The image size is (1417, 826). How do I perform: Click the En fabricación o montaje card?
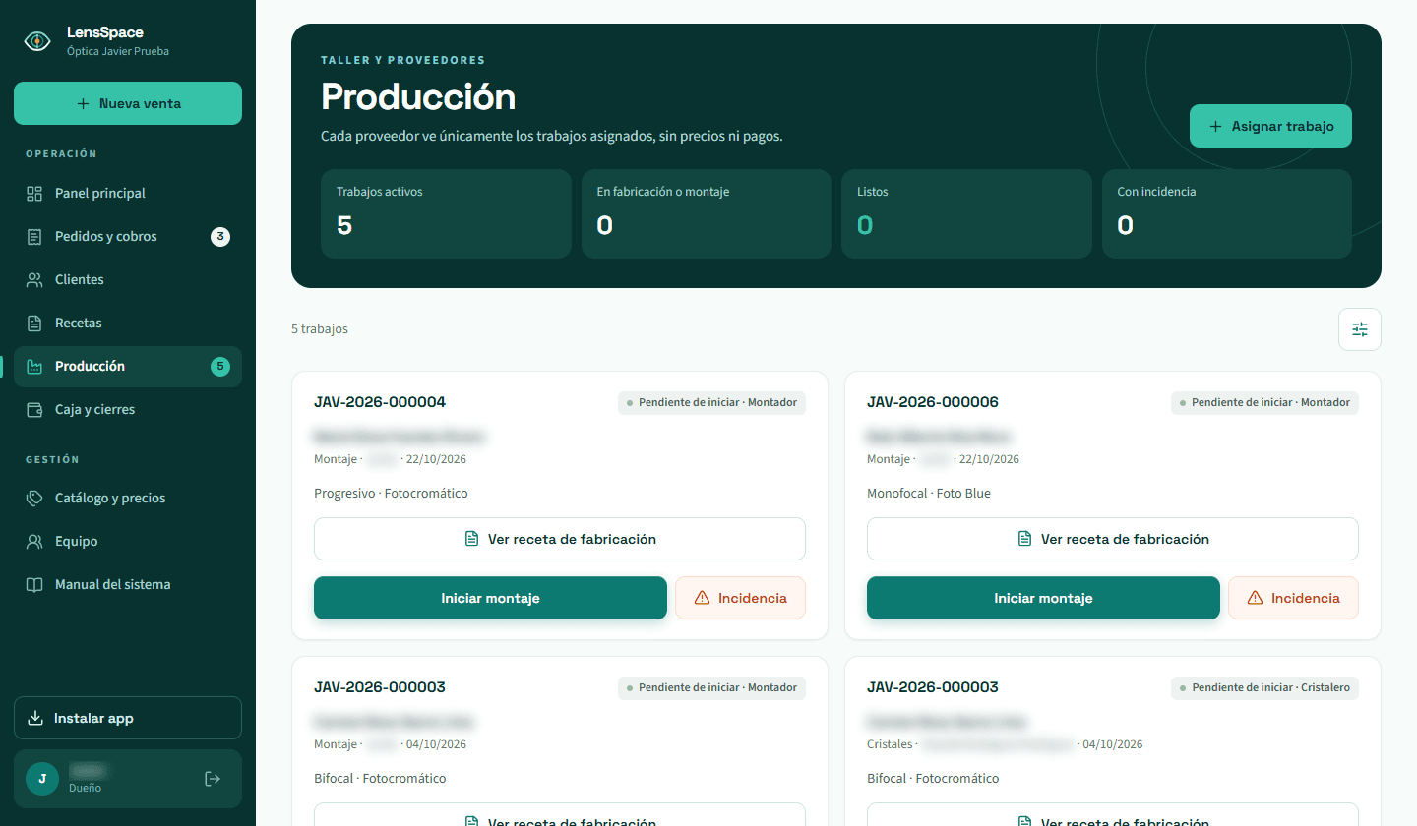pos(707,213)
